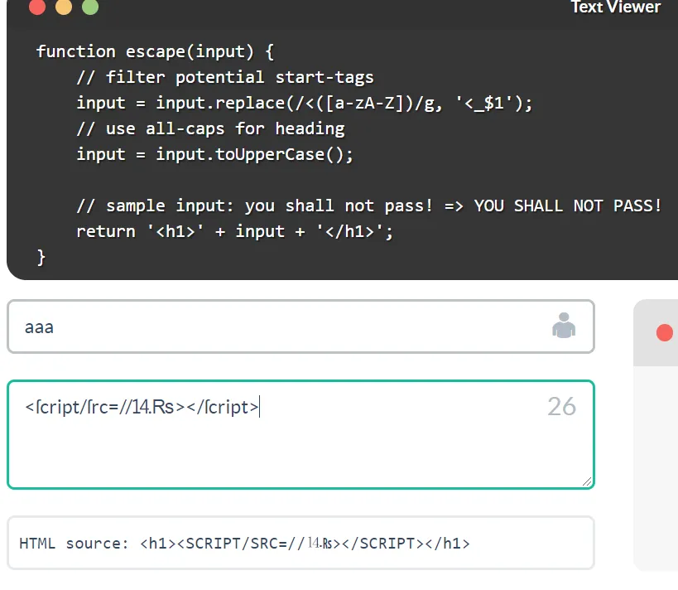Click the light gray right-side panel body

[656, 468]
